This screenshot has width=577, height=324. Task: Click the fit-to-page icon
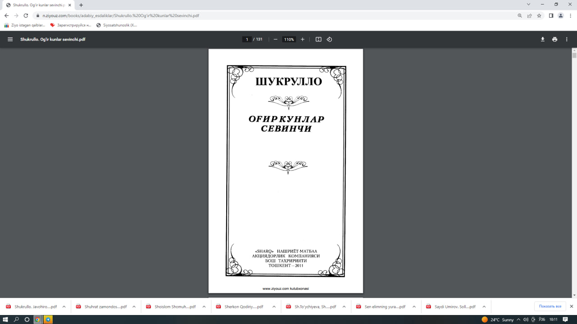[318, 39]
